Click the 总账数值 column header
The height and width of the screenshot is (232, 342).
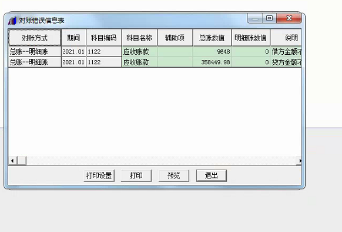coord(212,38)
